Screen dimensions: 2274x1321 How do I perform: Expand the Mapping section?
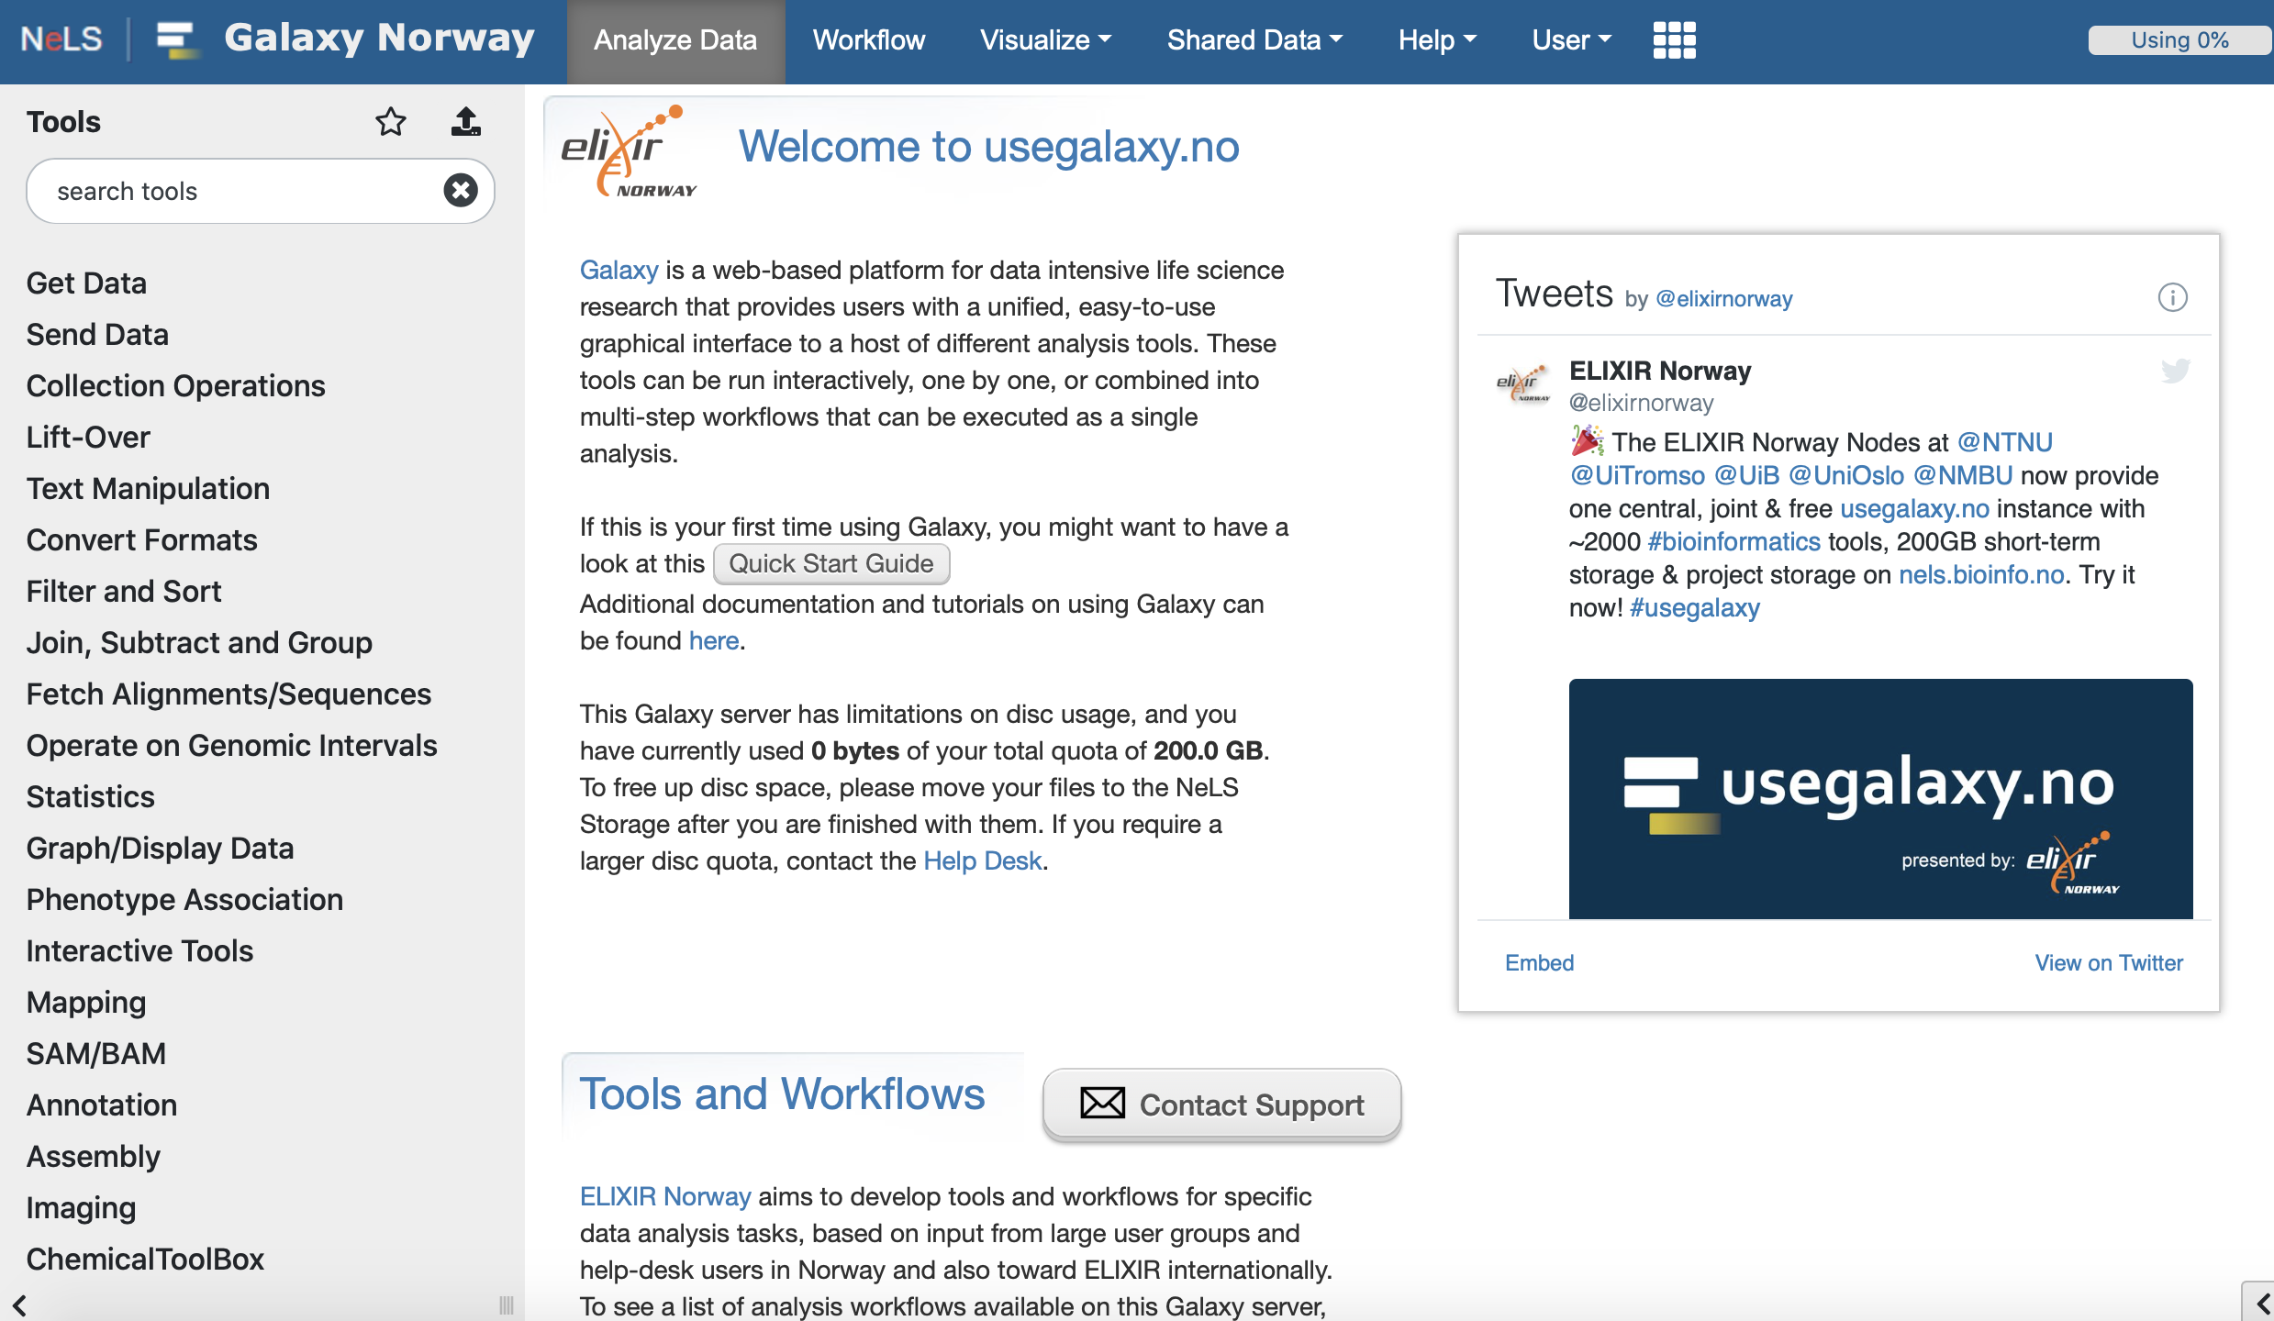pyautogui.click(x=86, y=1002)
